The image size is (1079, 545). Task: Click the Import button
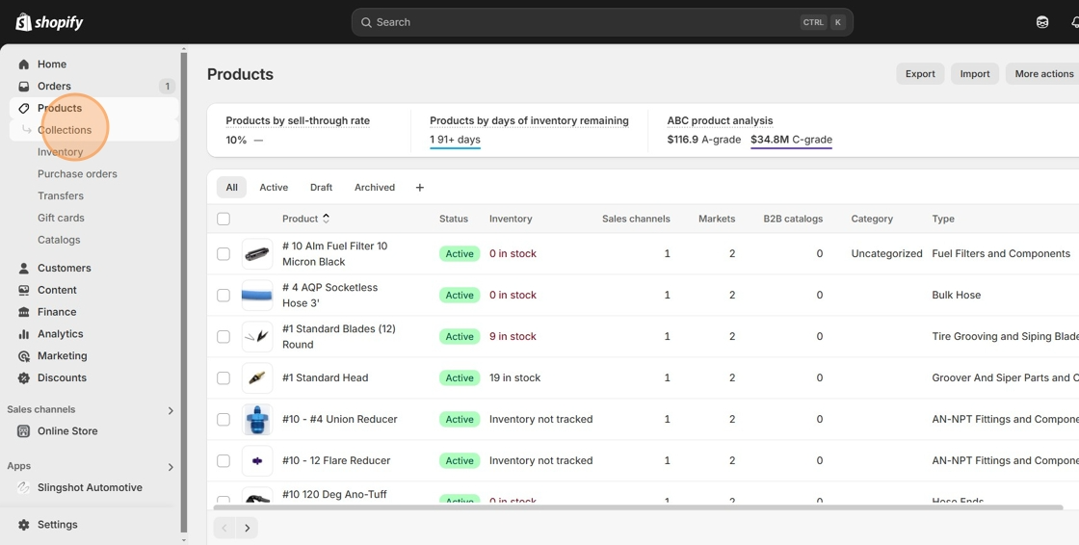click(x=975, y=74)
